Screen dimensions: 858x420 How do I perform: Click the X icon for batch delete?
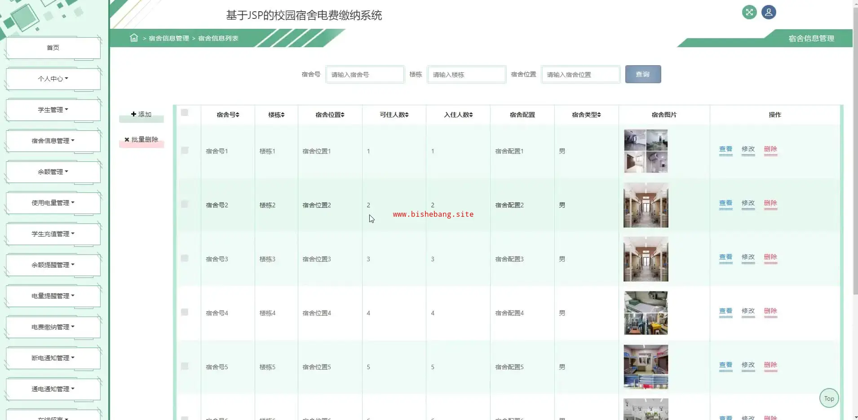pyautogui.click(x=127, y=139)
